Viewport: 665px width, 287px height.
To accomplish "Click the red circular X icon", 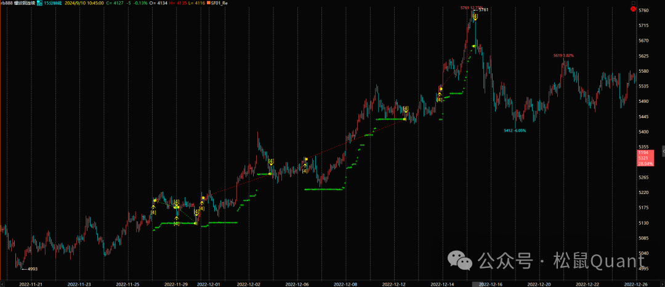I will point(633,9).
